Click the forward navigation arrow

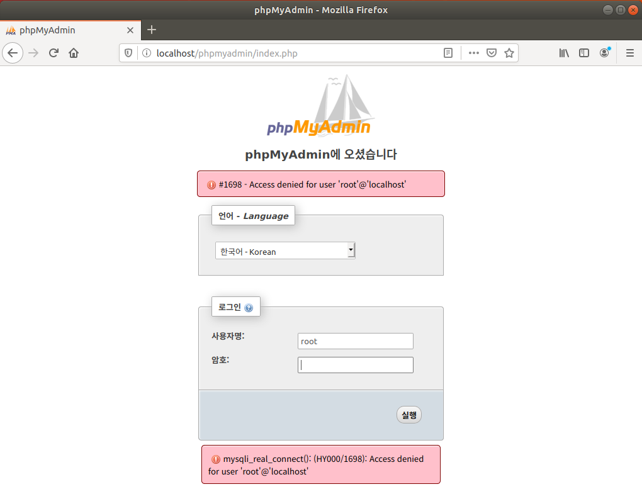point(33,53)
